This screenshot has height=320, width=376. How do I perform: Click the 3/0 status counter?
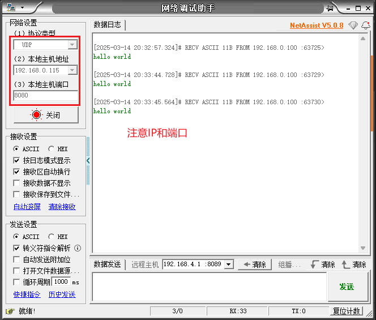tap(178, 311)
